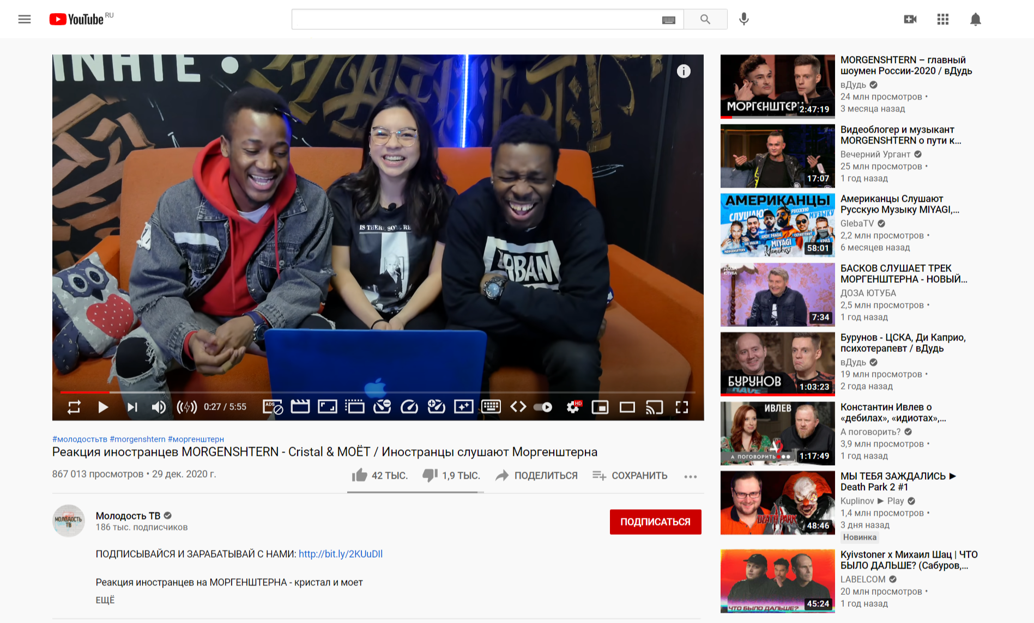Show video info card icon

pyautogui.click(x=684, y=71)
